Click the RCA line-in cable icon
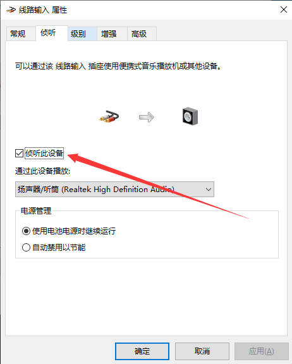Image resolution: width=292 pixels, height=364 pixels. tap(109, 116)
